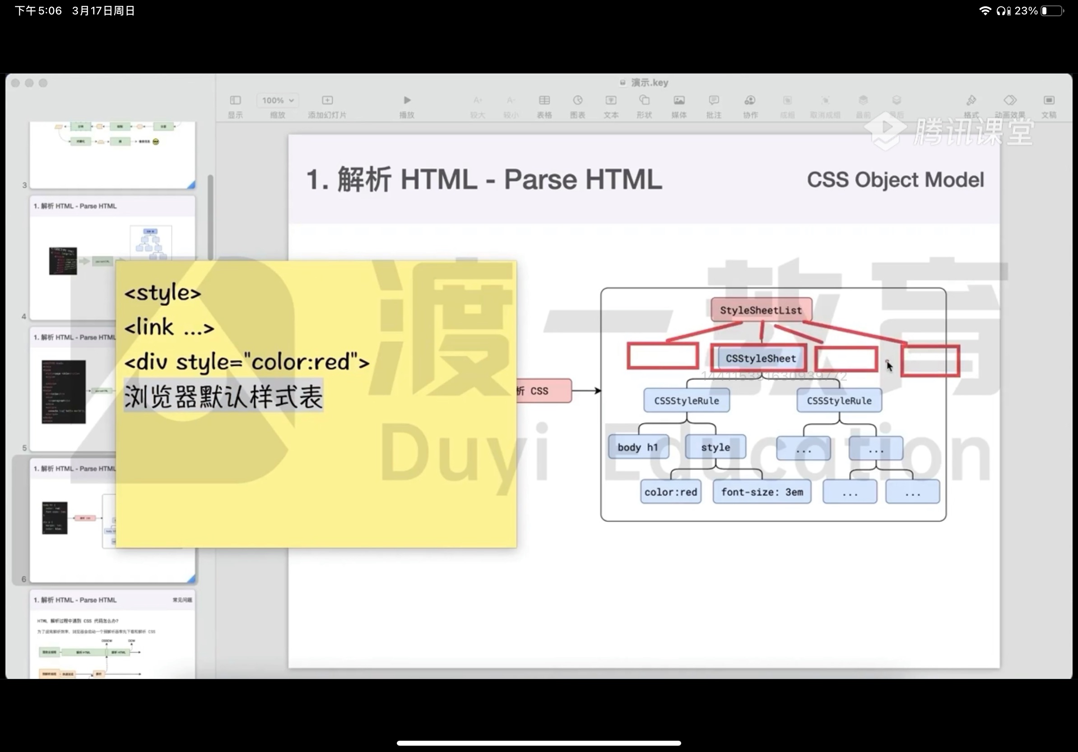Click the CSS Object Model heading
Image resolution: width=1078 pixels, height=752 pixels.
click(895, 180)
